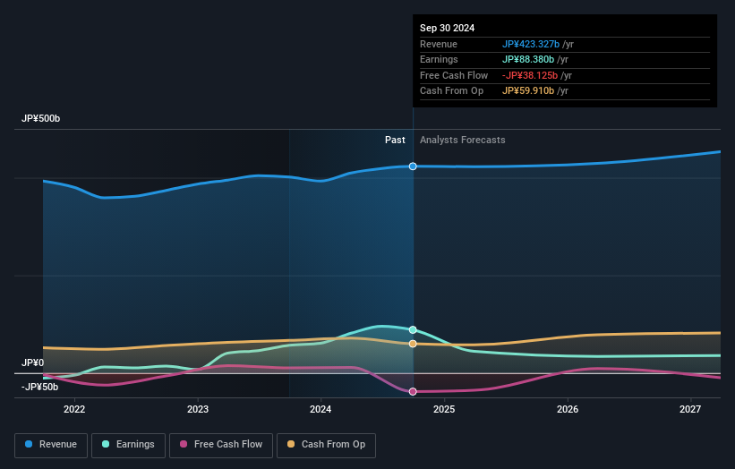Click the 2025 x-axis label
The image size is (735, 469).
pos(444,409)
